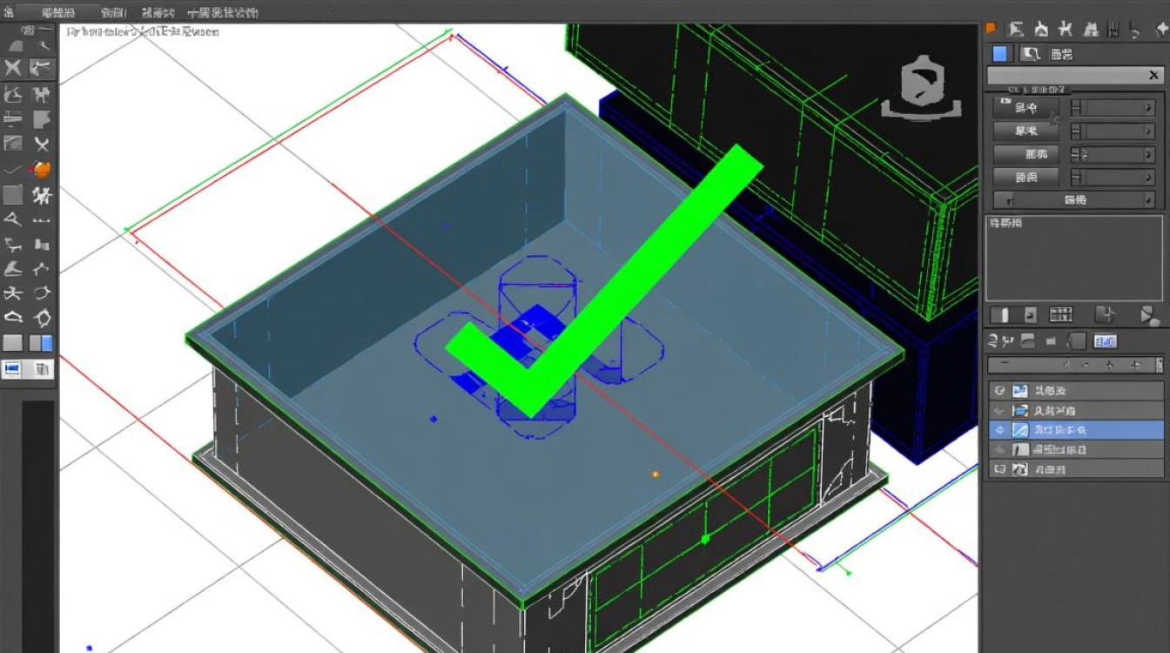
Task: Click the slider handle in the third property row
Action: click(1077, 154)
